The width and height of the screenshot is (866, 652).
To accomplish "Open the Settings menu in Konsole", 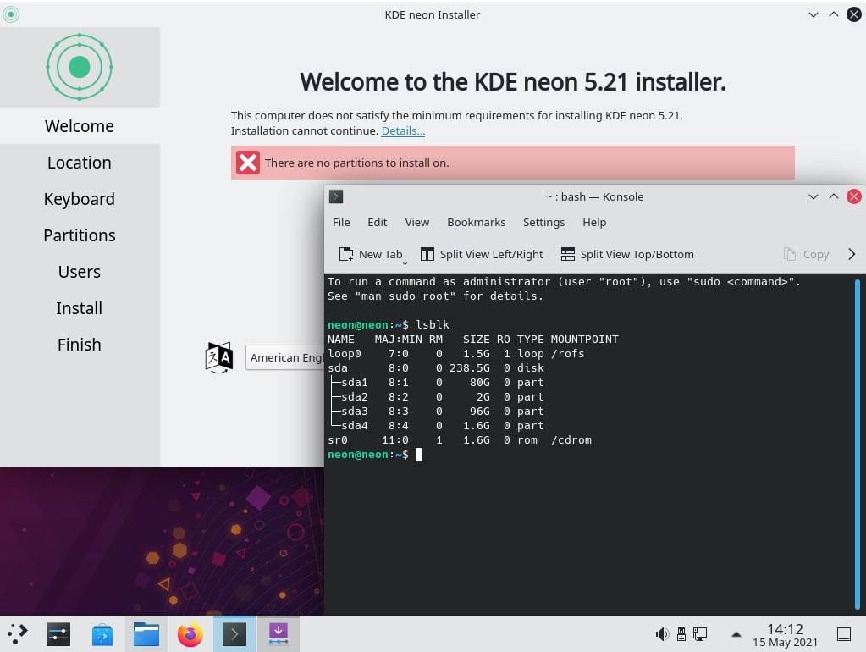I will point(544,222).
